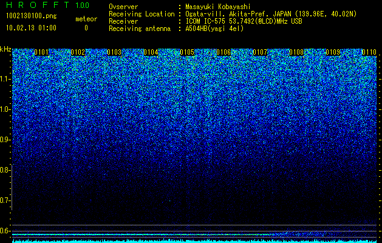
Task: Click the bright green signal trace near 0.59 kHz
Action: (142, 234)
